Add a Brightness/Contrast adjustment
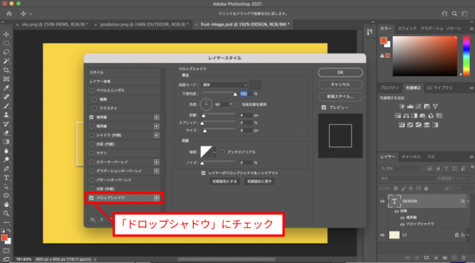This screenshot has width=475, height=263. pyautogui.click(x=402, y=106)
